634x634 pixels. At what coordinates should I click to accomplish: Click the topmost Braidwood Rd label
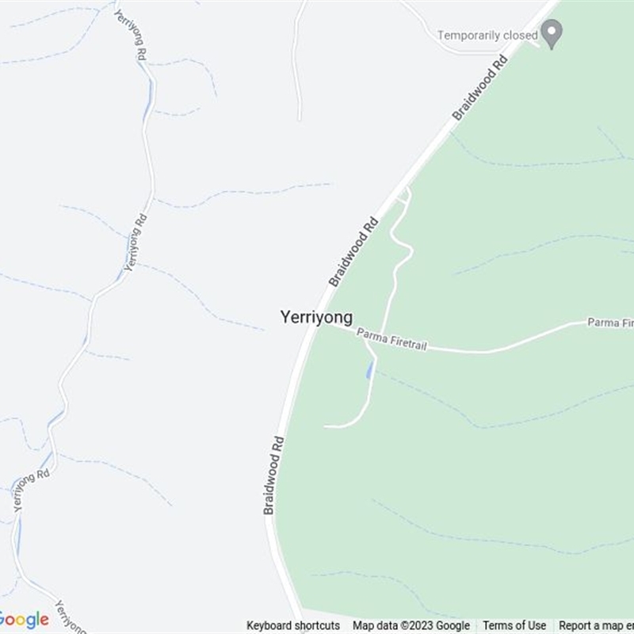pos(479,87)
